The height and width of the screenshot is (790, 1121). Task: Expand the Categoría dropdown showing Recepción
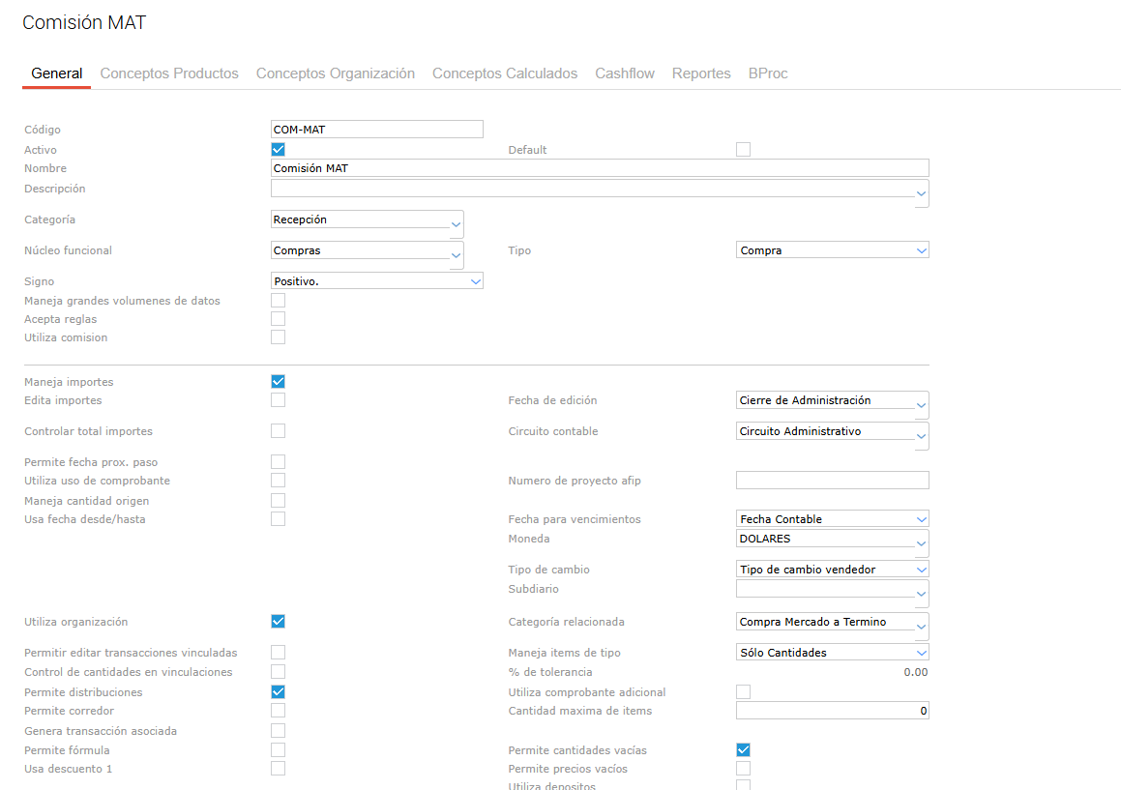(x=457, y=224)
